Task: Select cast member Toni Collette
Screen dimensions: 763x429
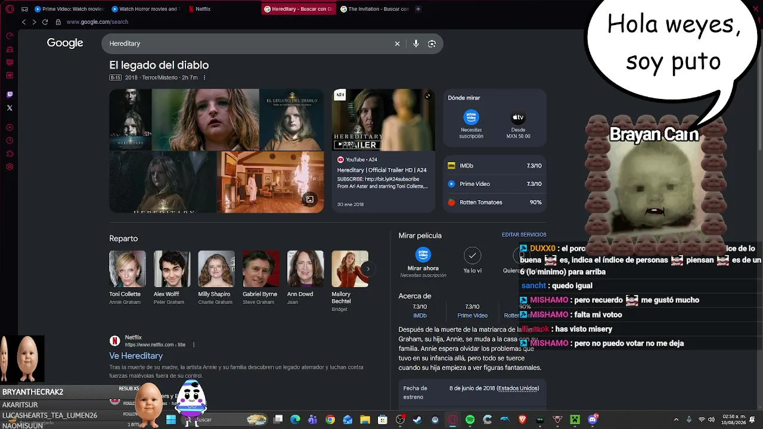Action: [x=127, y=278]
